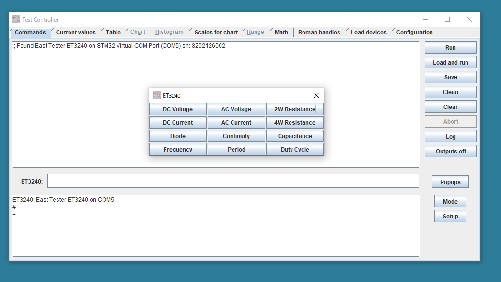Switch to the Load devices tab

tap(369, 33)
